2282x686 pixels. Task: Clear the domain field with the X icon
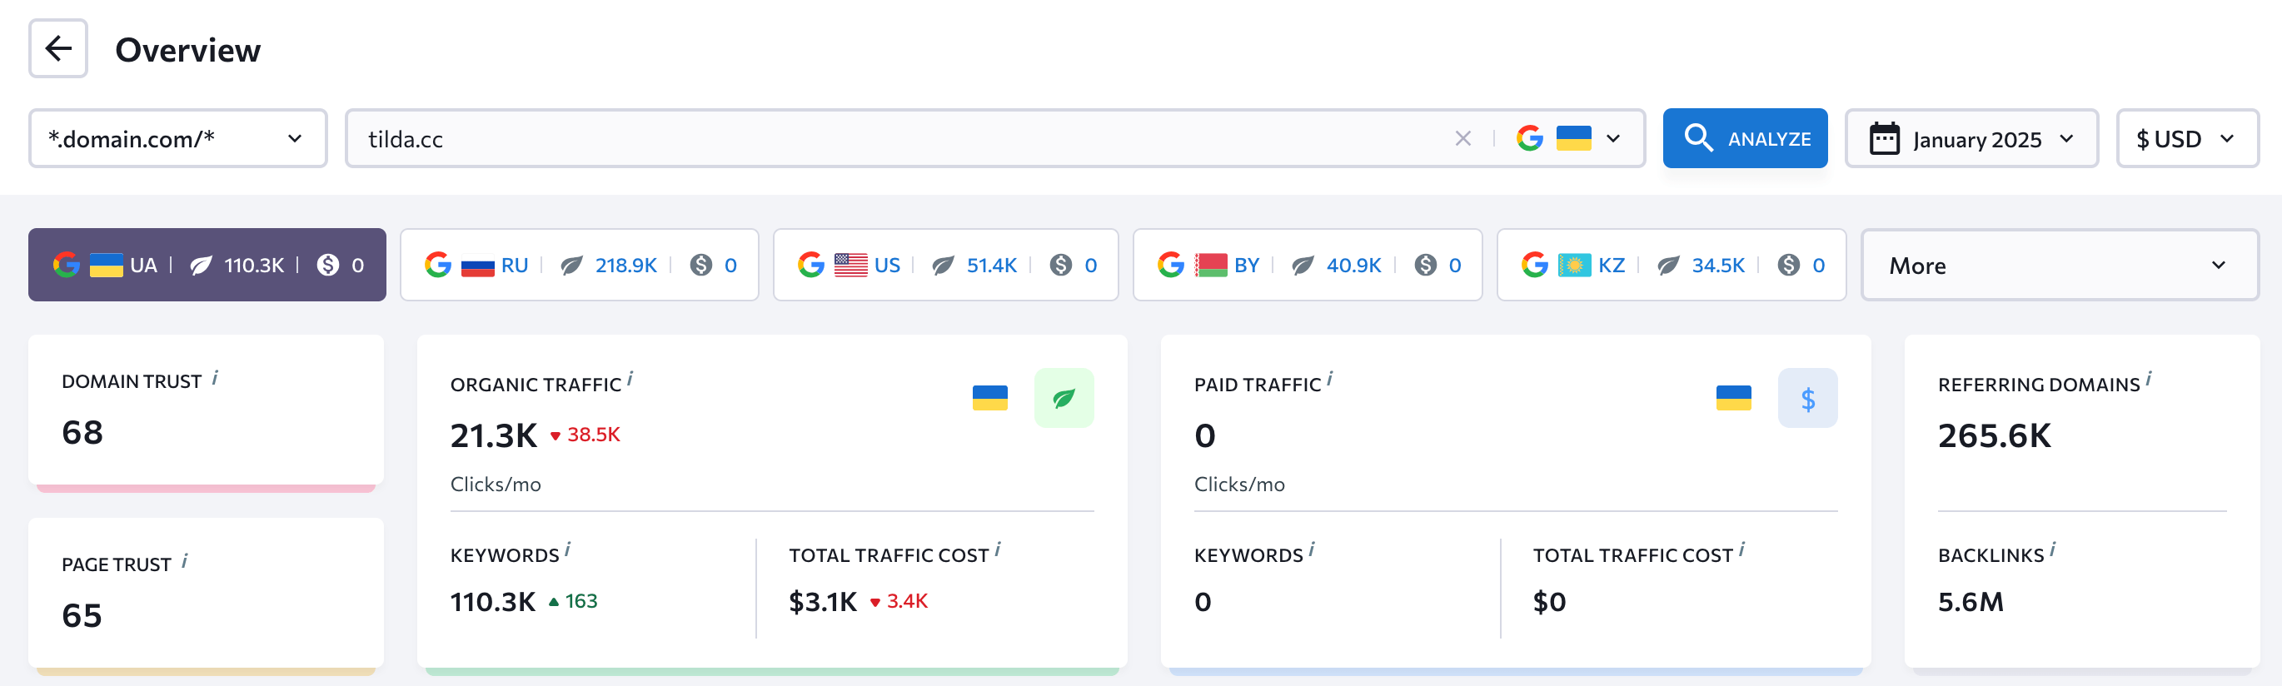click(x=1462, y=138)
